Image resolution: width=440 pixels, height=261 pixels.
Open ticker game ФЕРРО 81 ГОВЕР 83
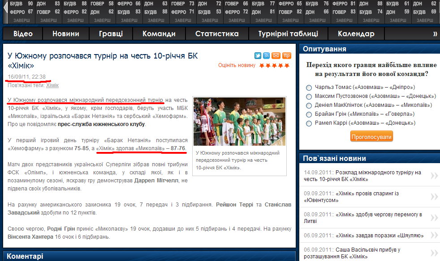click(x=344, y=12)
